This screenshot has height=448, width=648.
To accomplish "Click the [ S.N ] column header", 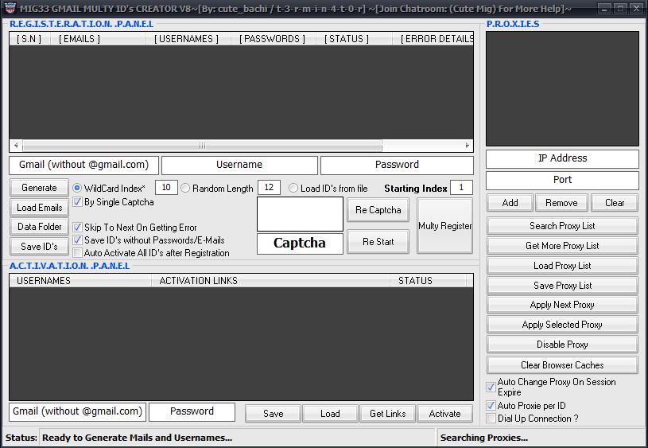I will coord(29,39).
